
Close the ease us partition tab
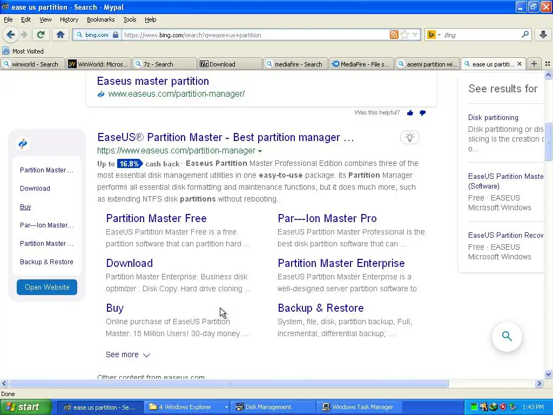520,64
